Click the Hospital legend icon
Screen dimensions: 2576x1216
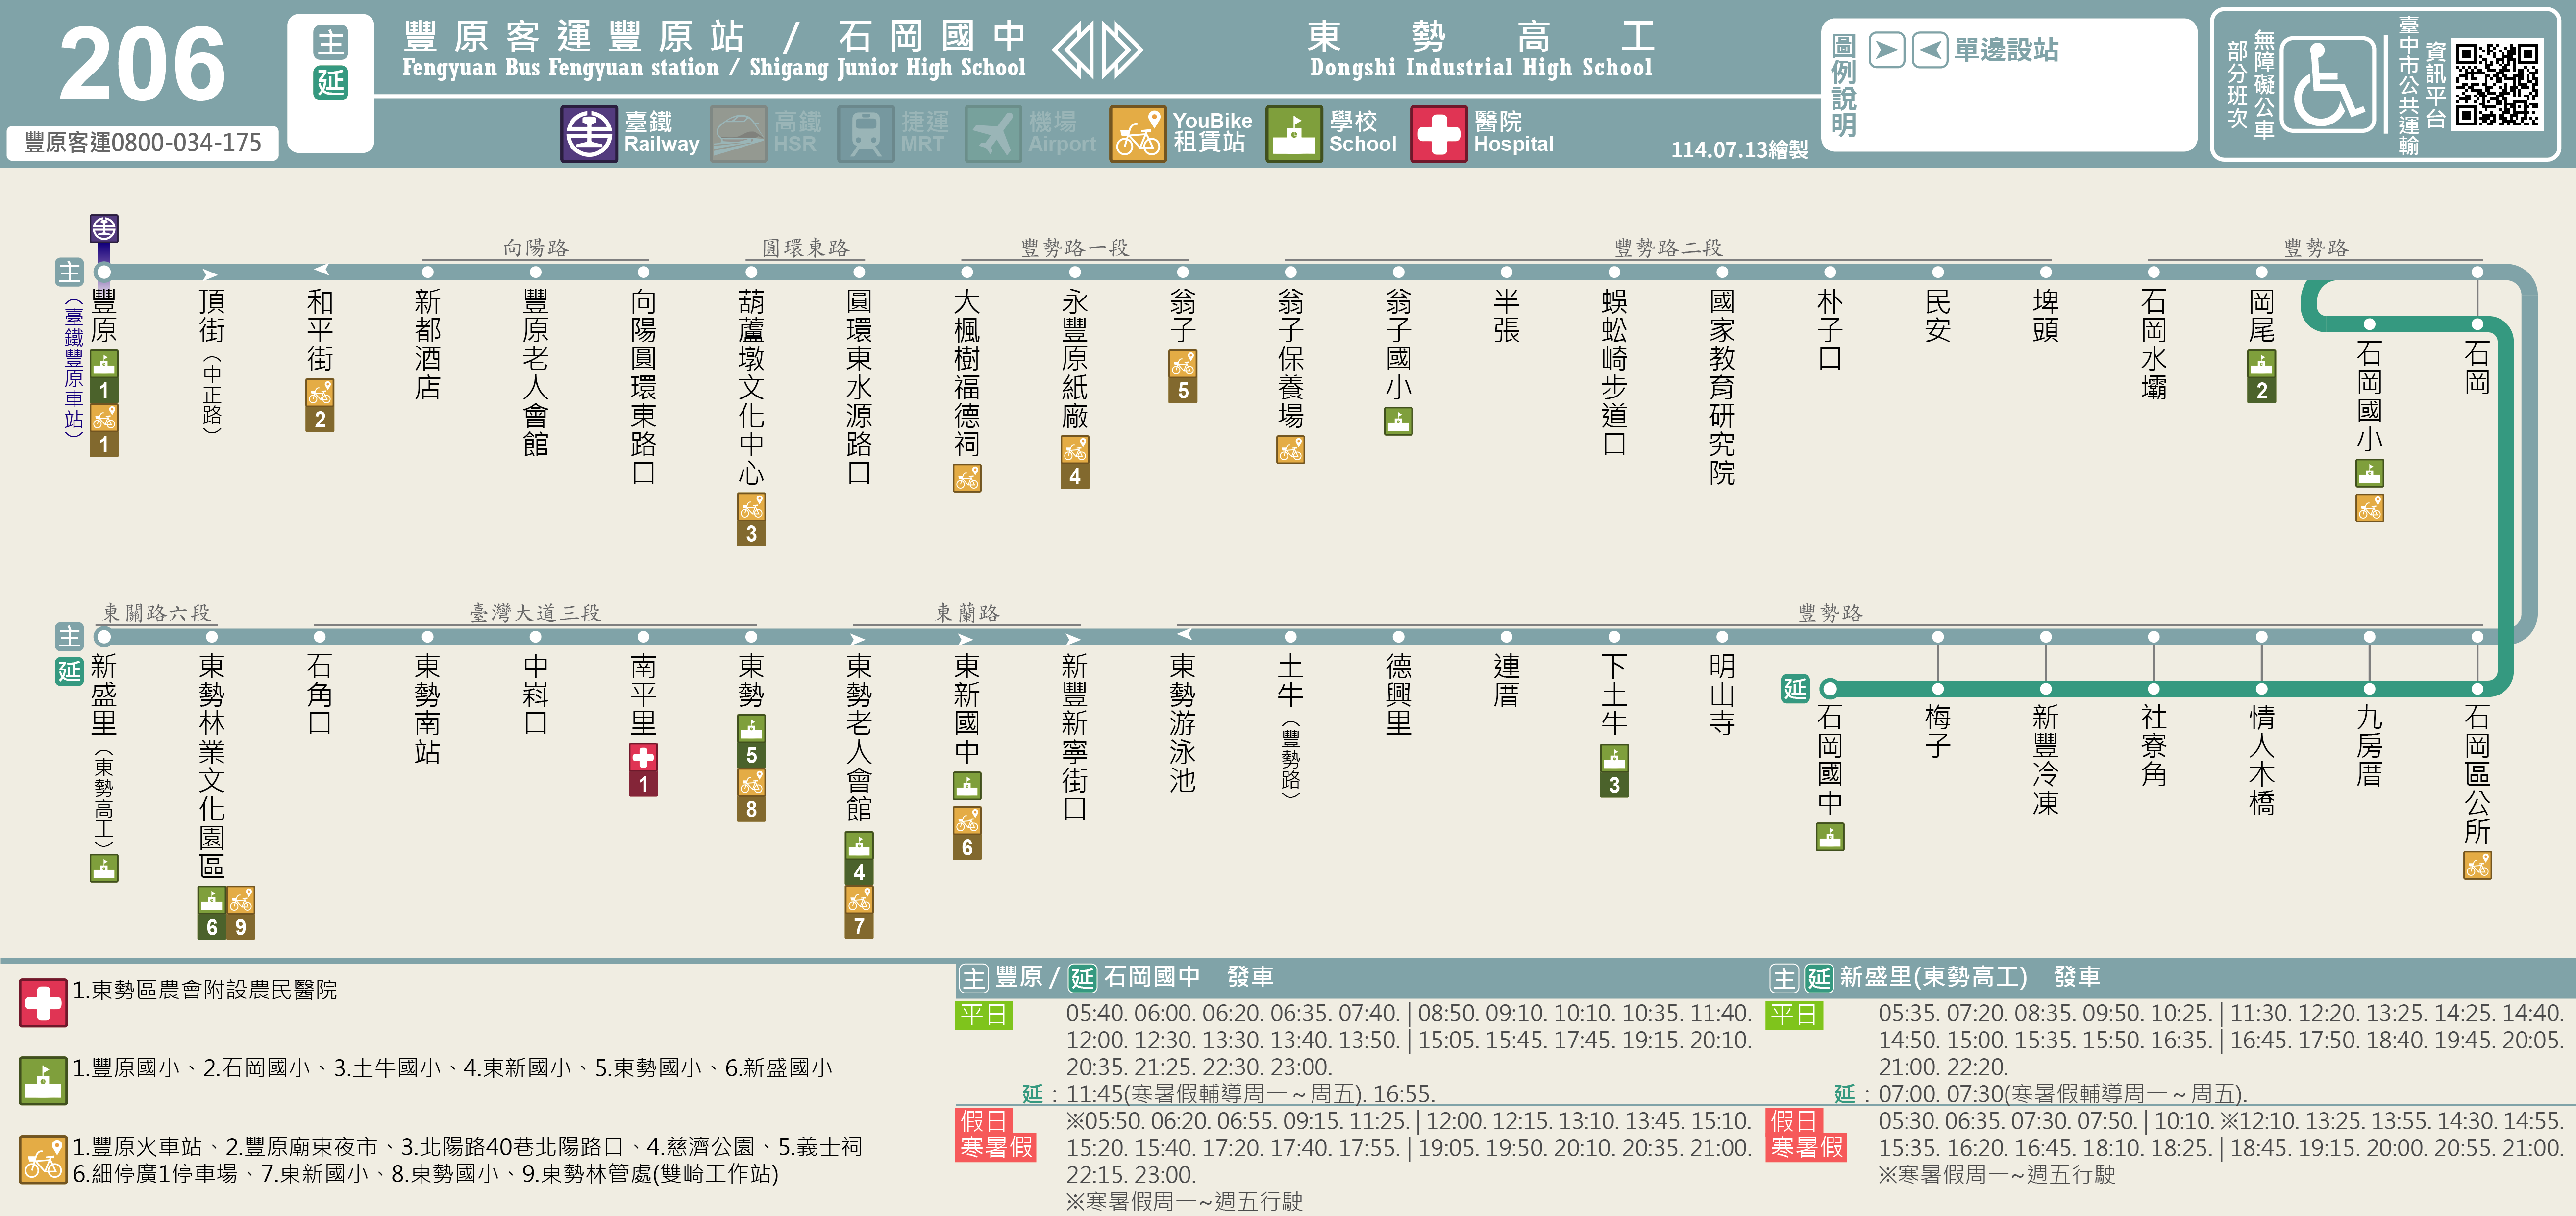click(1438, 133)
